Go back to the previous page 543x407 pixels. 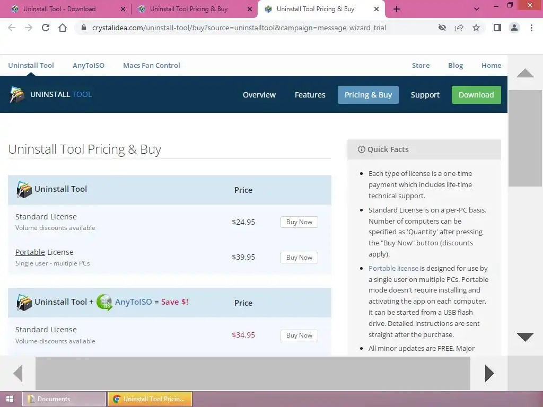click(12, 28)
